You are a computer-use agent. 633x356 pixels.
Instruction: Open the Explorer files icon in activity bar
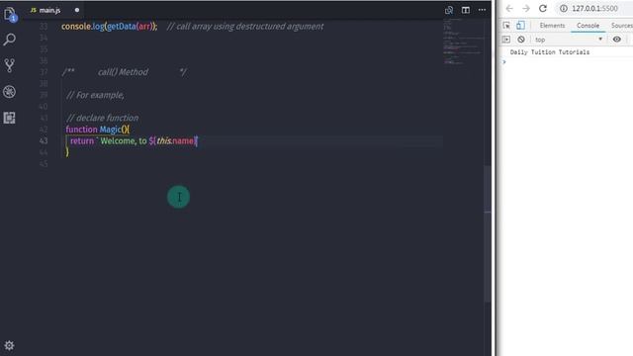pyautogui.click(x=9, y=15)
